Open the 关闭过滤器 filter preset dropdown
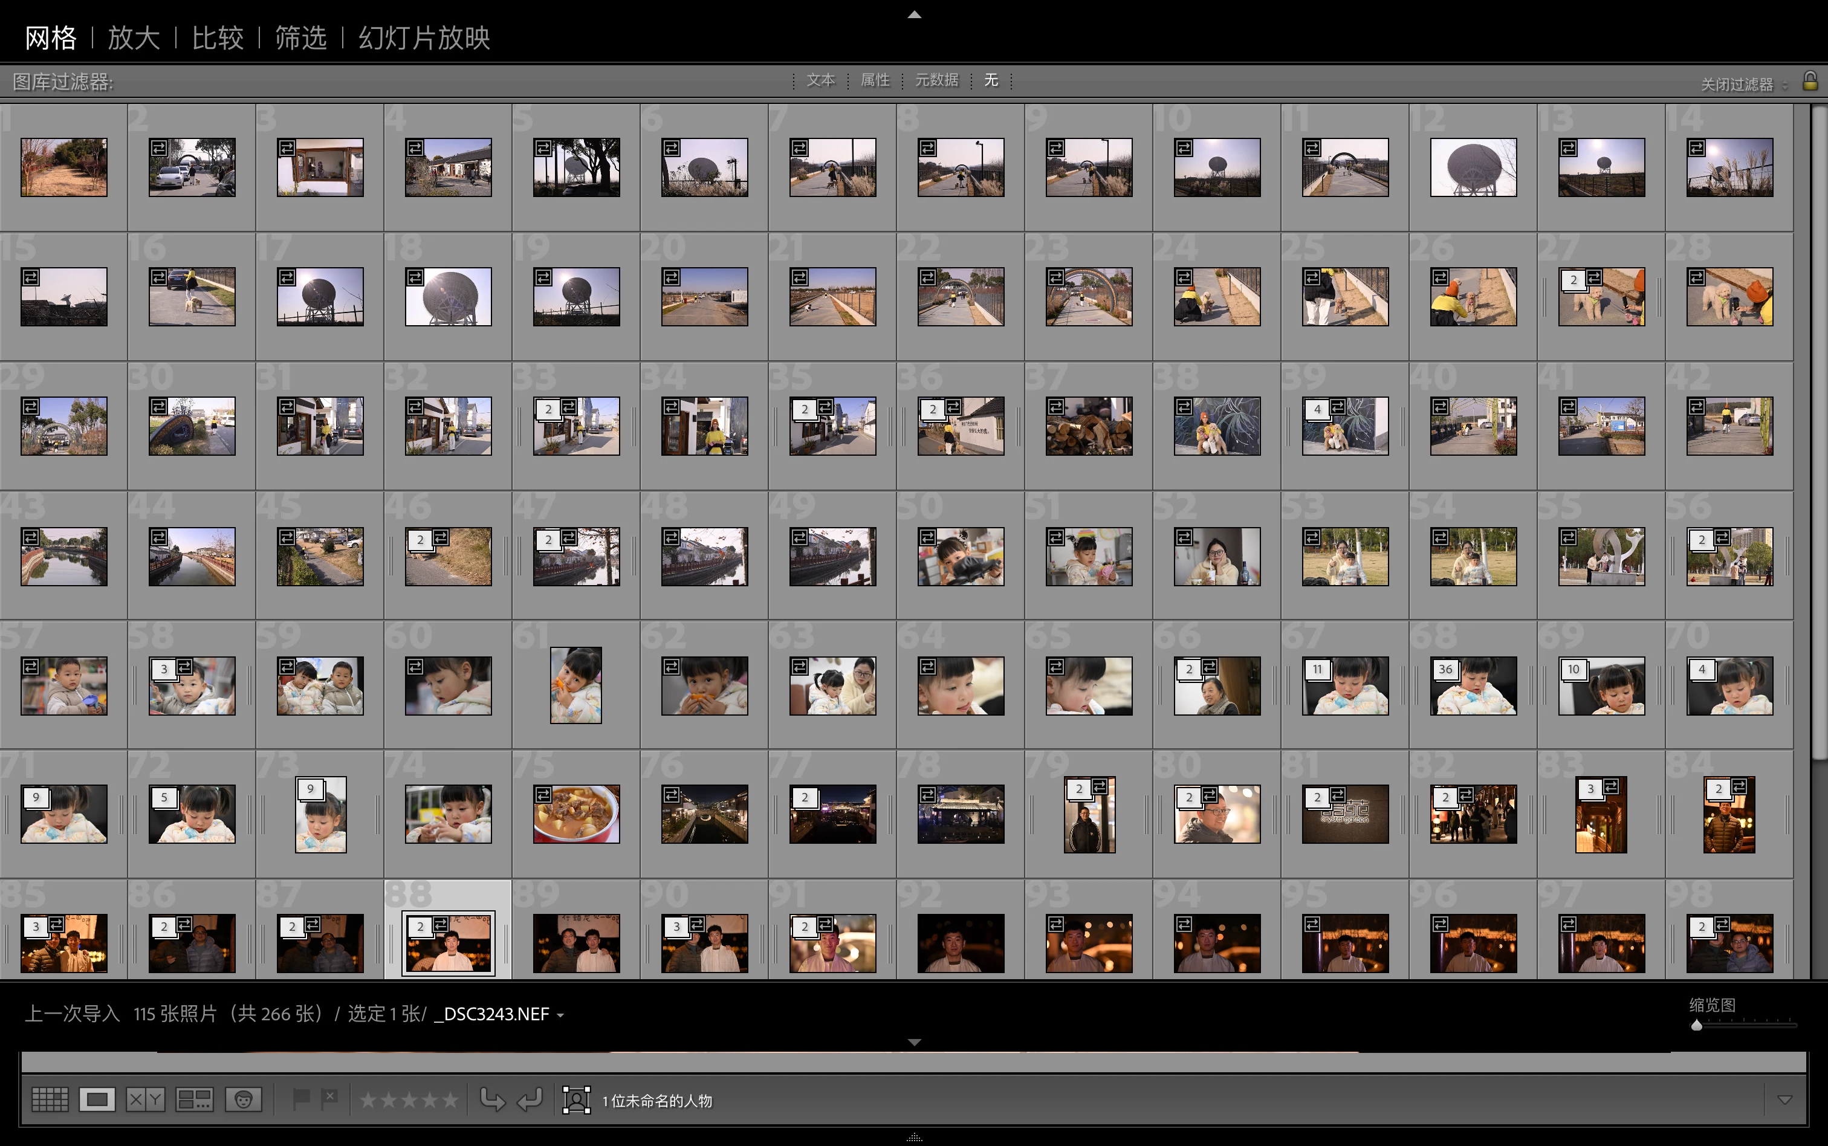 click(x=1743, y=84)
